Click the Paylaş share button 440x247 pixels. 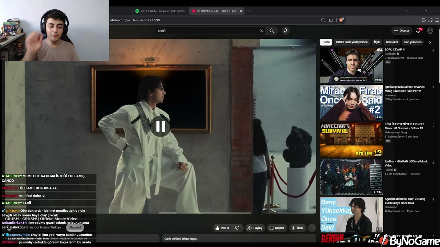255,228
